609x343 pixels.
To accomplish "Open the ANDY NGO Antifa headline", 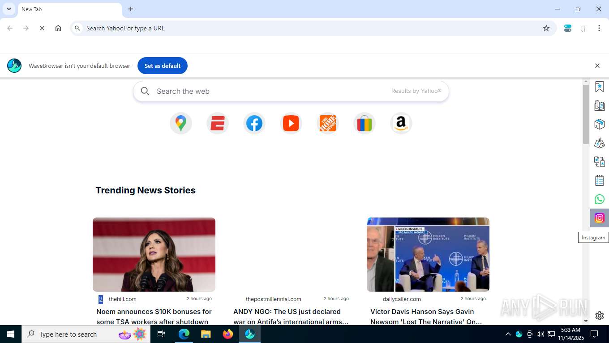I will pyautogui.click(x=291, y=316).
